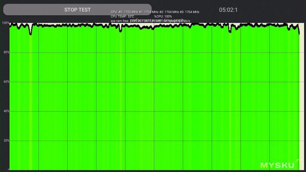
Task: Click the first performance dip near graph start
Action: [x=31, y=33]
